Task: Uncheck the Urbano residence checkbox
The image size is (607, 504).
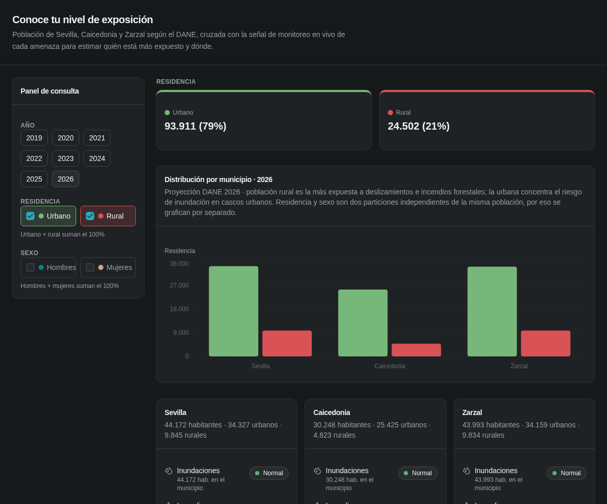Action: tap(30, 216)
